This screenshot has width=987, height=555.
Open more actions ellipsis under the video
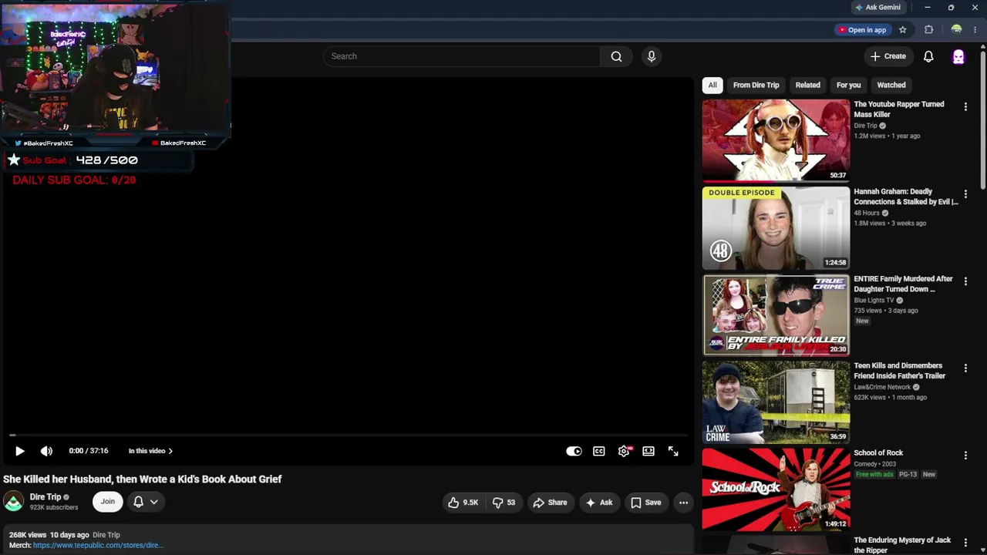coord(683,503)
